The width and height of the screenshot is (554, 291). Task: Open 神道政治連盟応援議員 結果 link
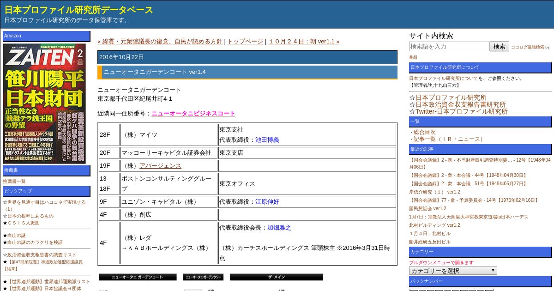[43, 265]
